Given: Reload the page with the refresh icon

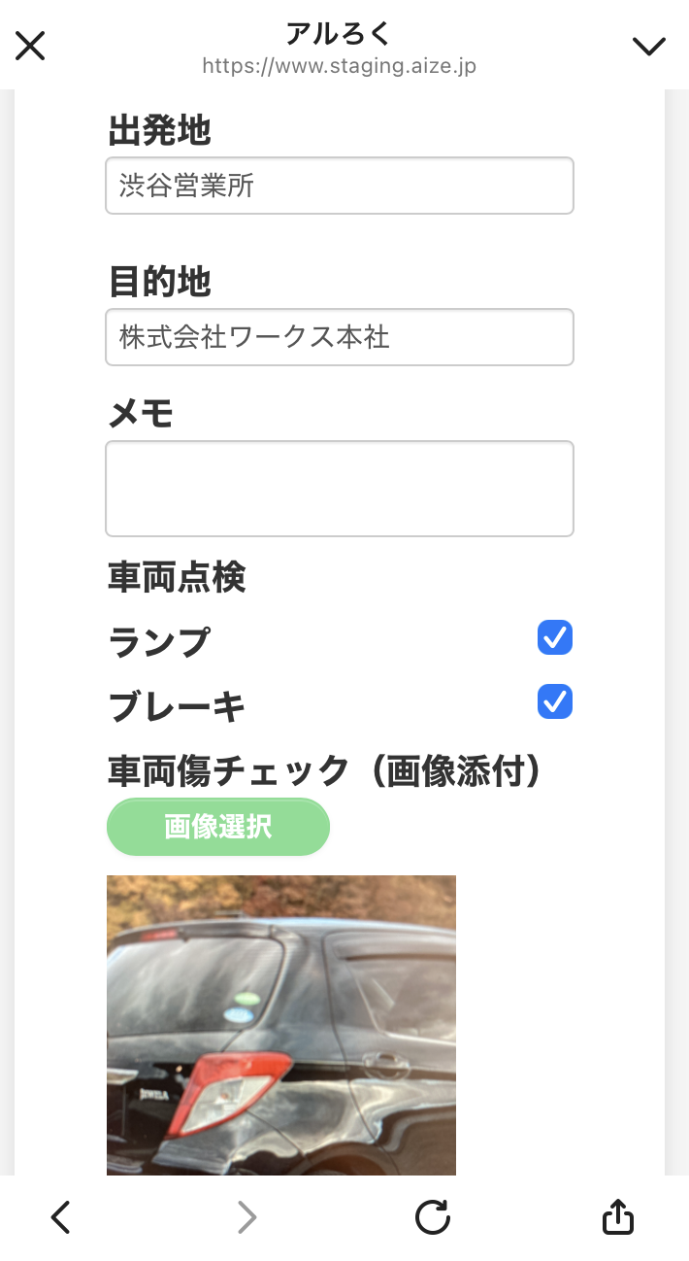Looking at the screenshot, I should (433, 1217).
